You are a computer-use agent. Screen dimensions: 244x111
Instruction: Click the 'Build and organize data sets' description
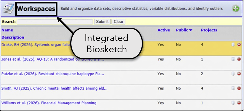[142, 9]
